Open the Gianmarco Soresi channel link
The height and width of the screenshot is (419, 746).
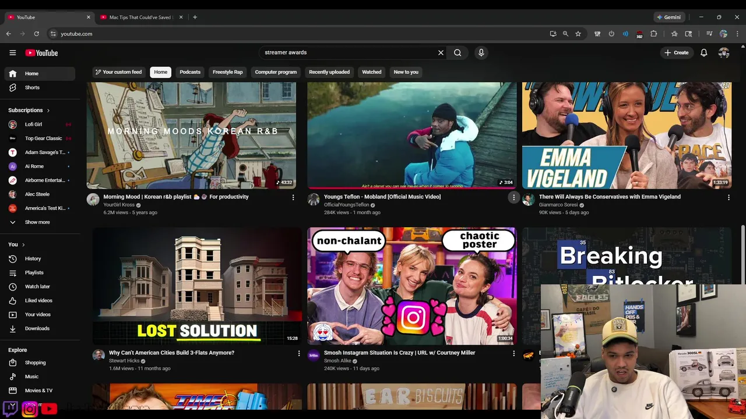point(558,205)
